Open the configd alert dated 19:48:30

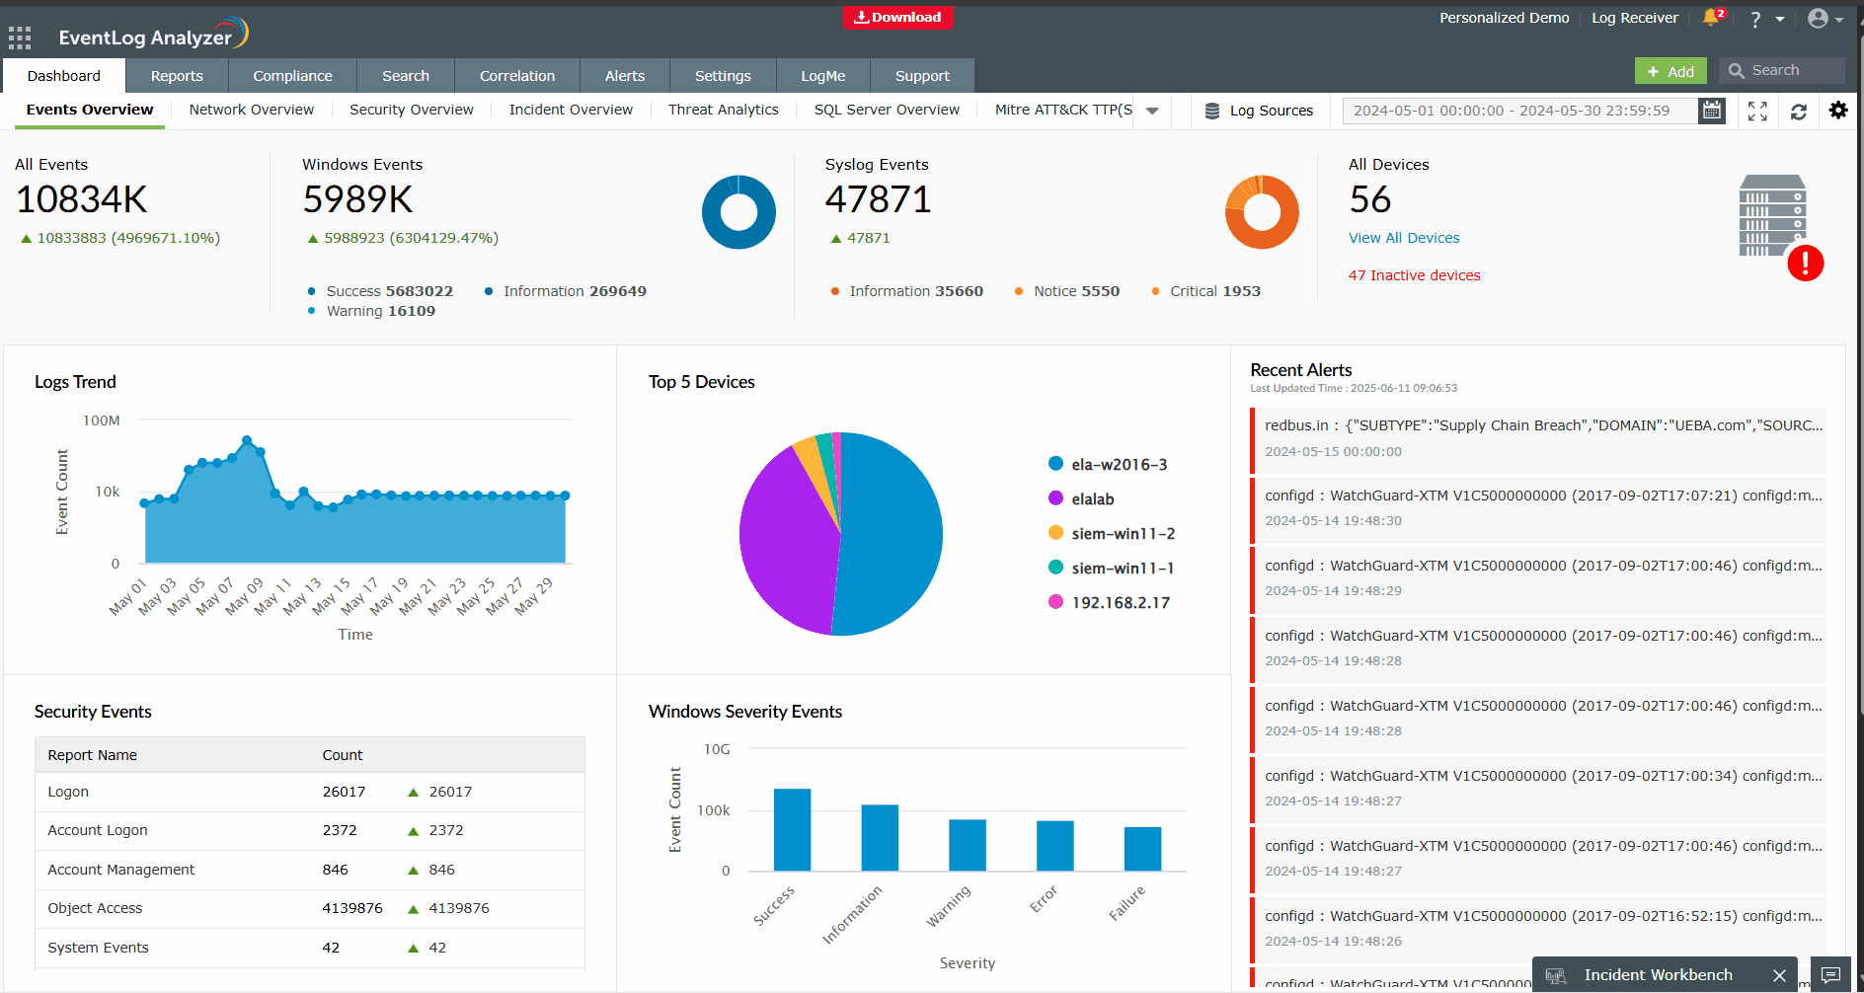[x=1538, y=508]
